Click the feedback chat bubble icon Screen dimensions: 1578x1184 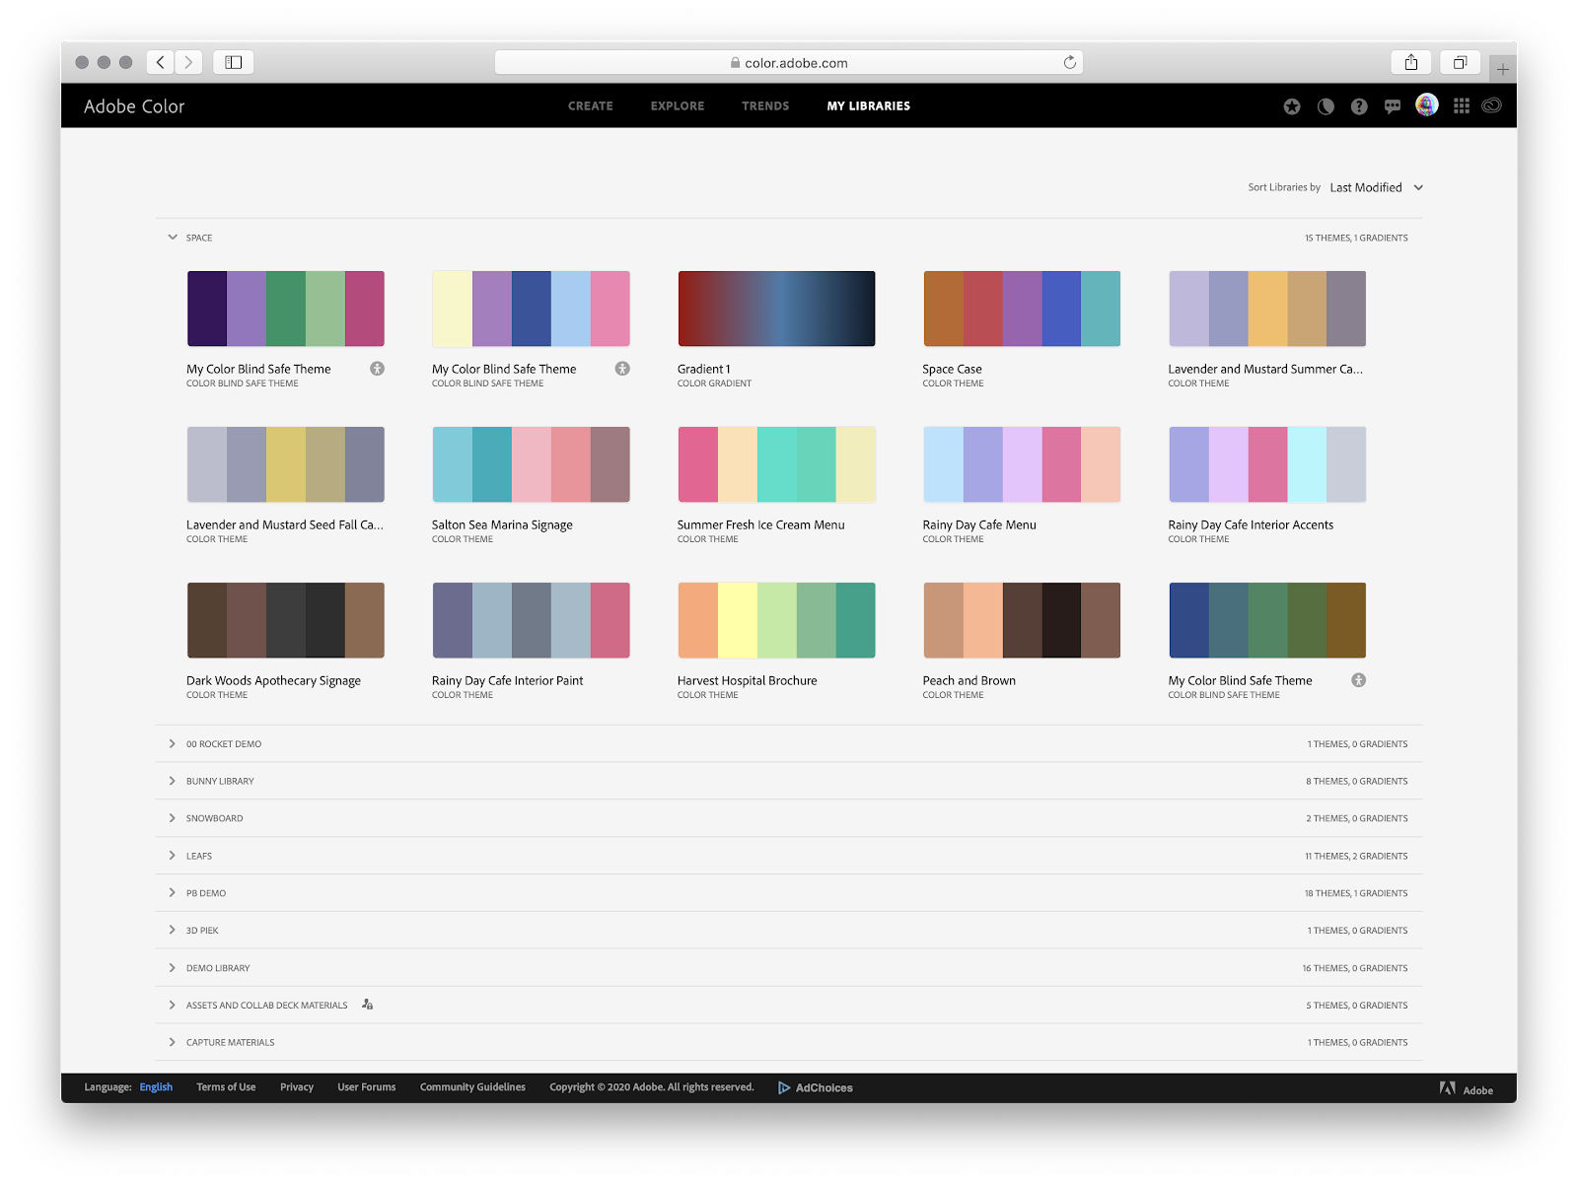1392,105
